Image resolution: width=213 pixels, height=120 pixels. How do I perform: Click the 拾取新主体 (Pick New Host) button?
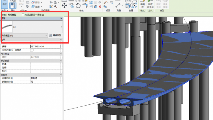pos(150,4)
